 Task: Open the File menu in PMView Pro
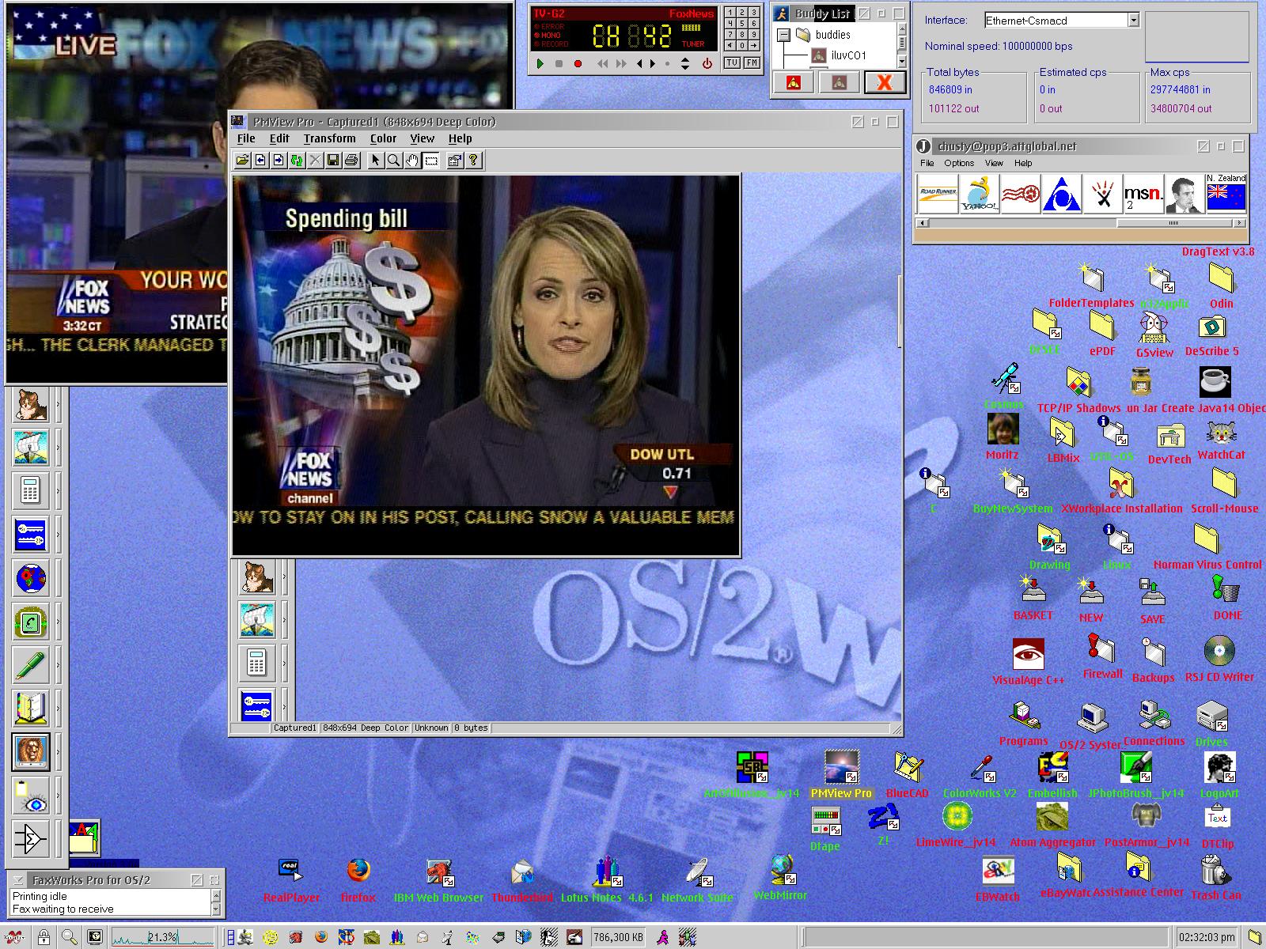(247, 138)
